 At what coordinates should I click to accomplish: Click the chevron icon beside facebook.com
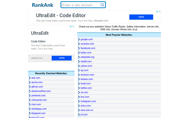79,48
